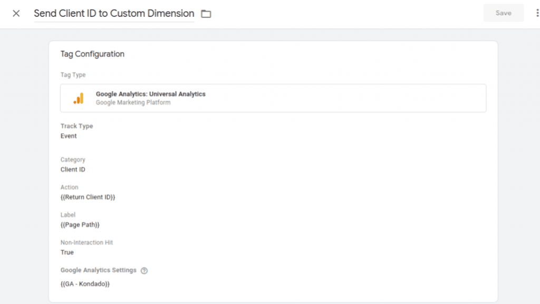
Task: Click the Tag Type label
Action: (73, 75)
